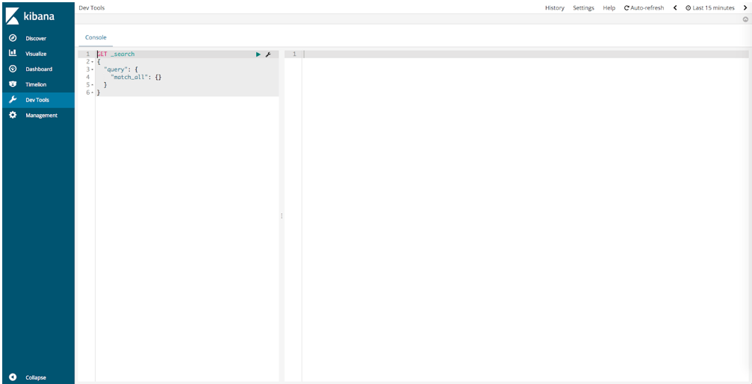Click the Auto-refresh icon
This screenshot has height=384, width=752.
627,8
